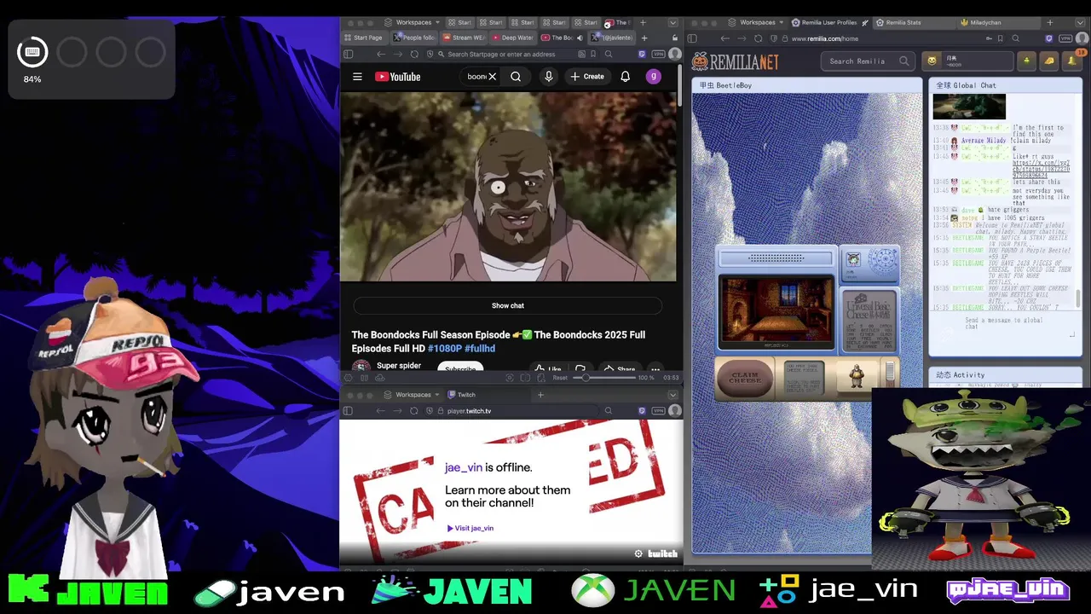This screenshot has width=1091, height=614.
Task: Focus the Search Startpage address field
Action: (499, 54)
